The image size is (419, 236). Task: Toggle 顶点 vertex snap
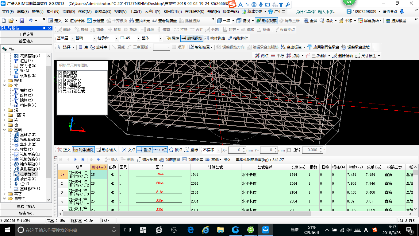[175, 150]
